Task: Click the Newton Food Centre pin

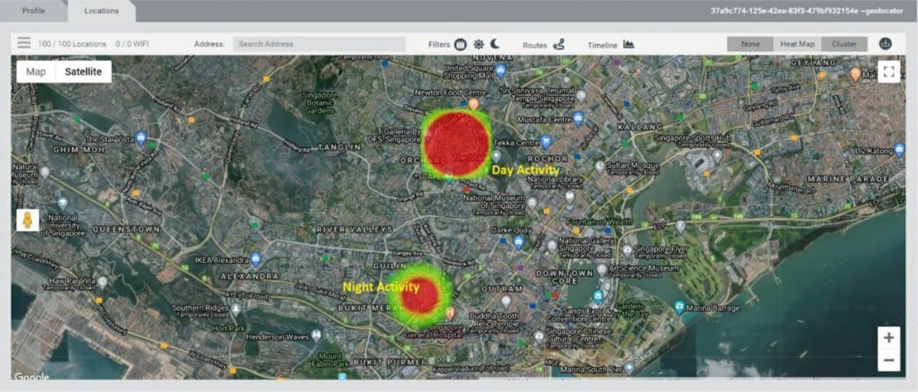Action: point(474,103)
